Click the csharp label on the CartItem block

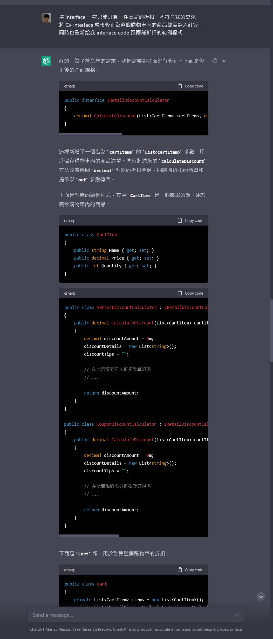pos(70,221)
